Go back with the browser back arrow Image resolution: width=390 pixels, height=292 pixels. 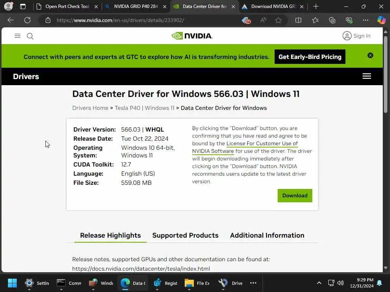pyautogui.click(x=10, y=20)
